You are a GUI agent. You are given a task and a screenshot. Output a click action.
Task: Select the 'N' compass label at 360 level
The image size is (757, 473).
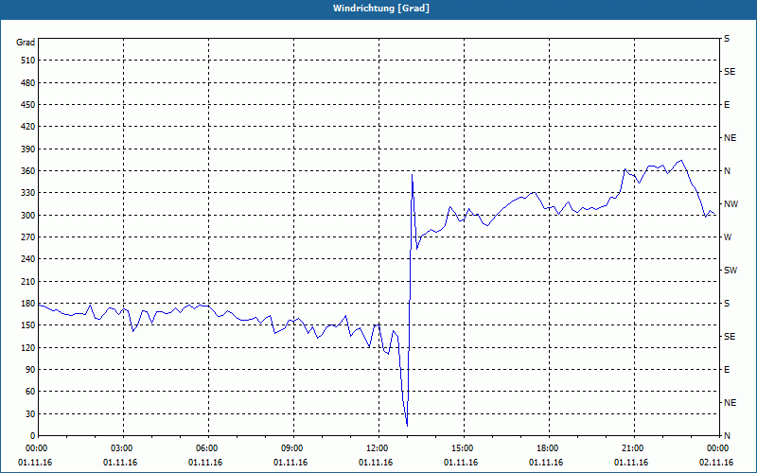(727, 171)
